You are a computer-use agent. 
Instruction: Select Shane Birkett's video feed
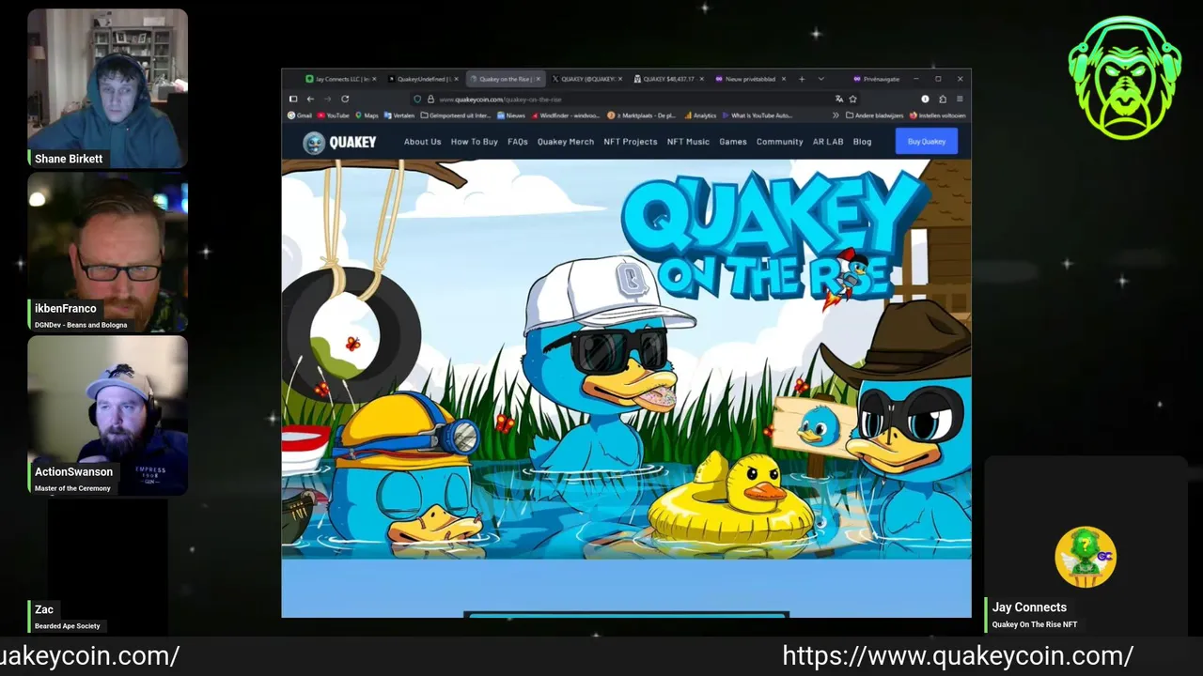(x=107, y=88)
